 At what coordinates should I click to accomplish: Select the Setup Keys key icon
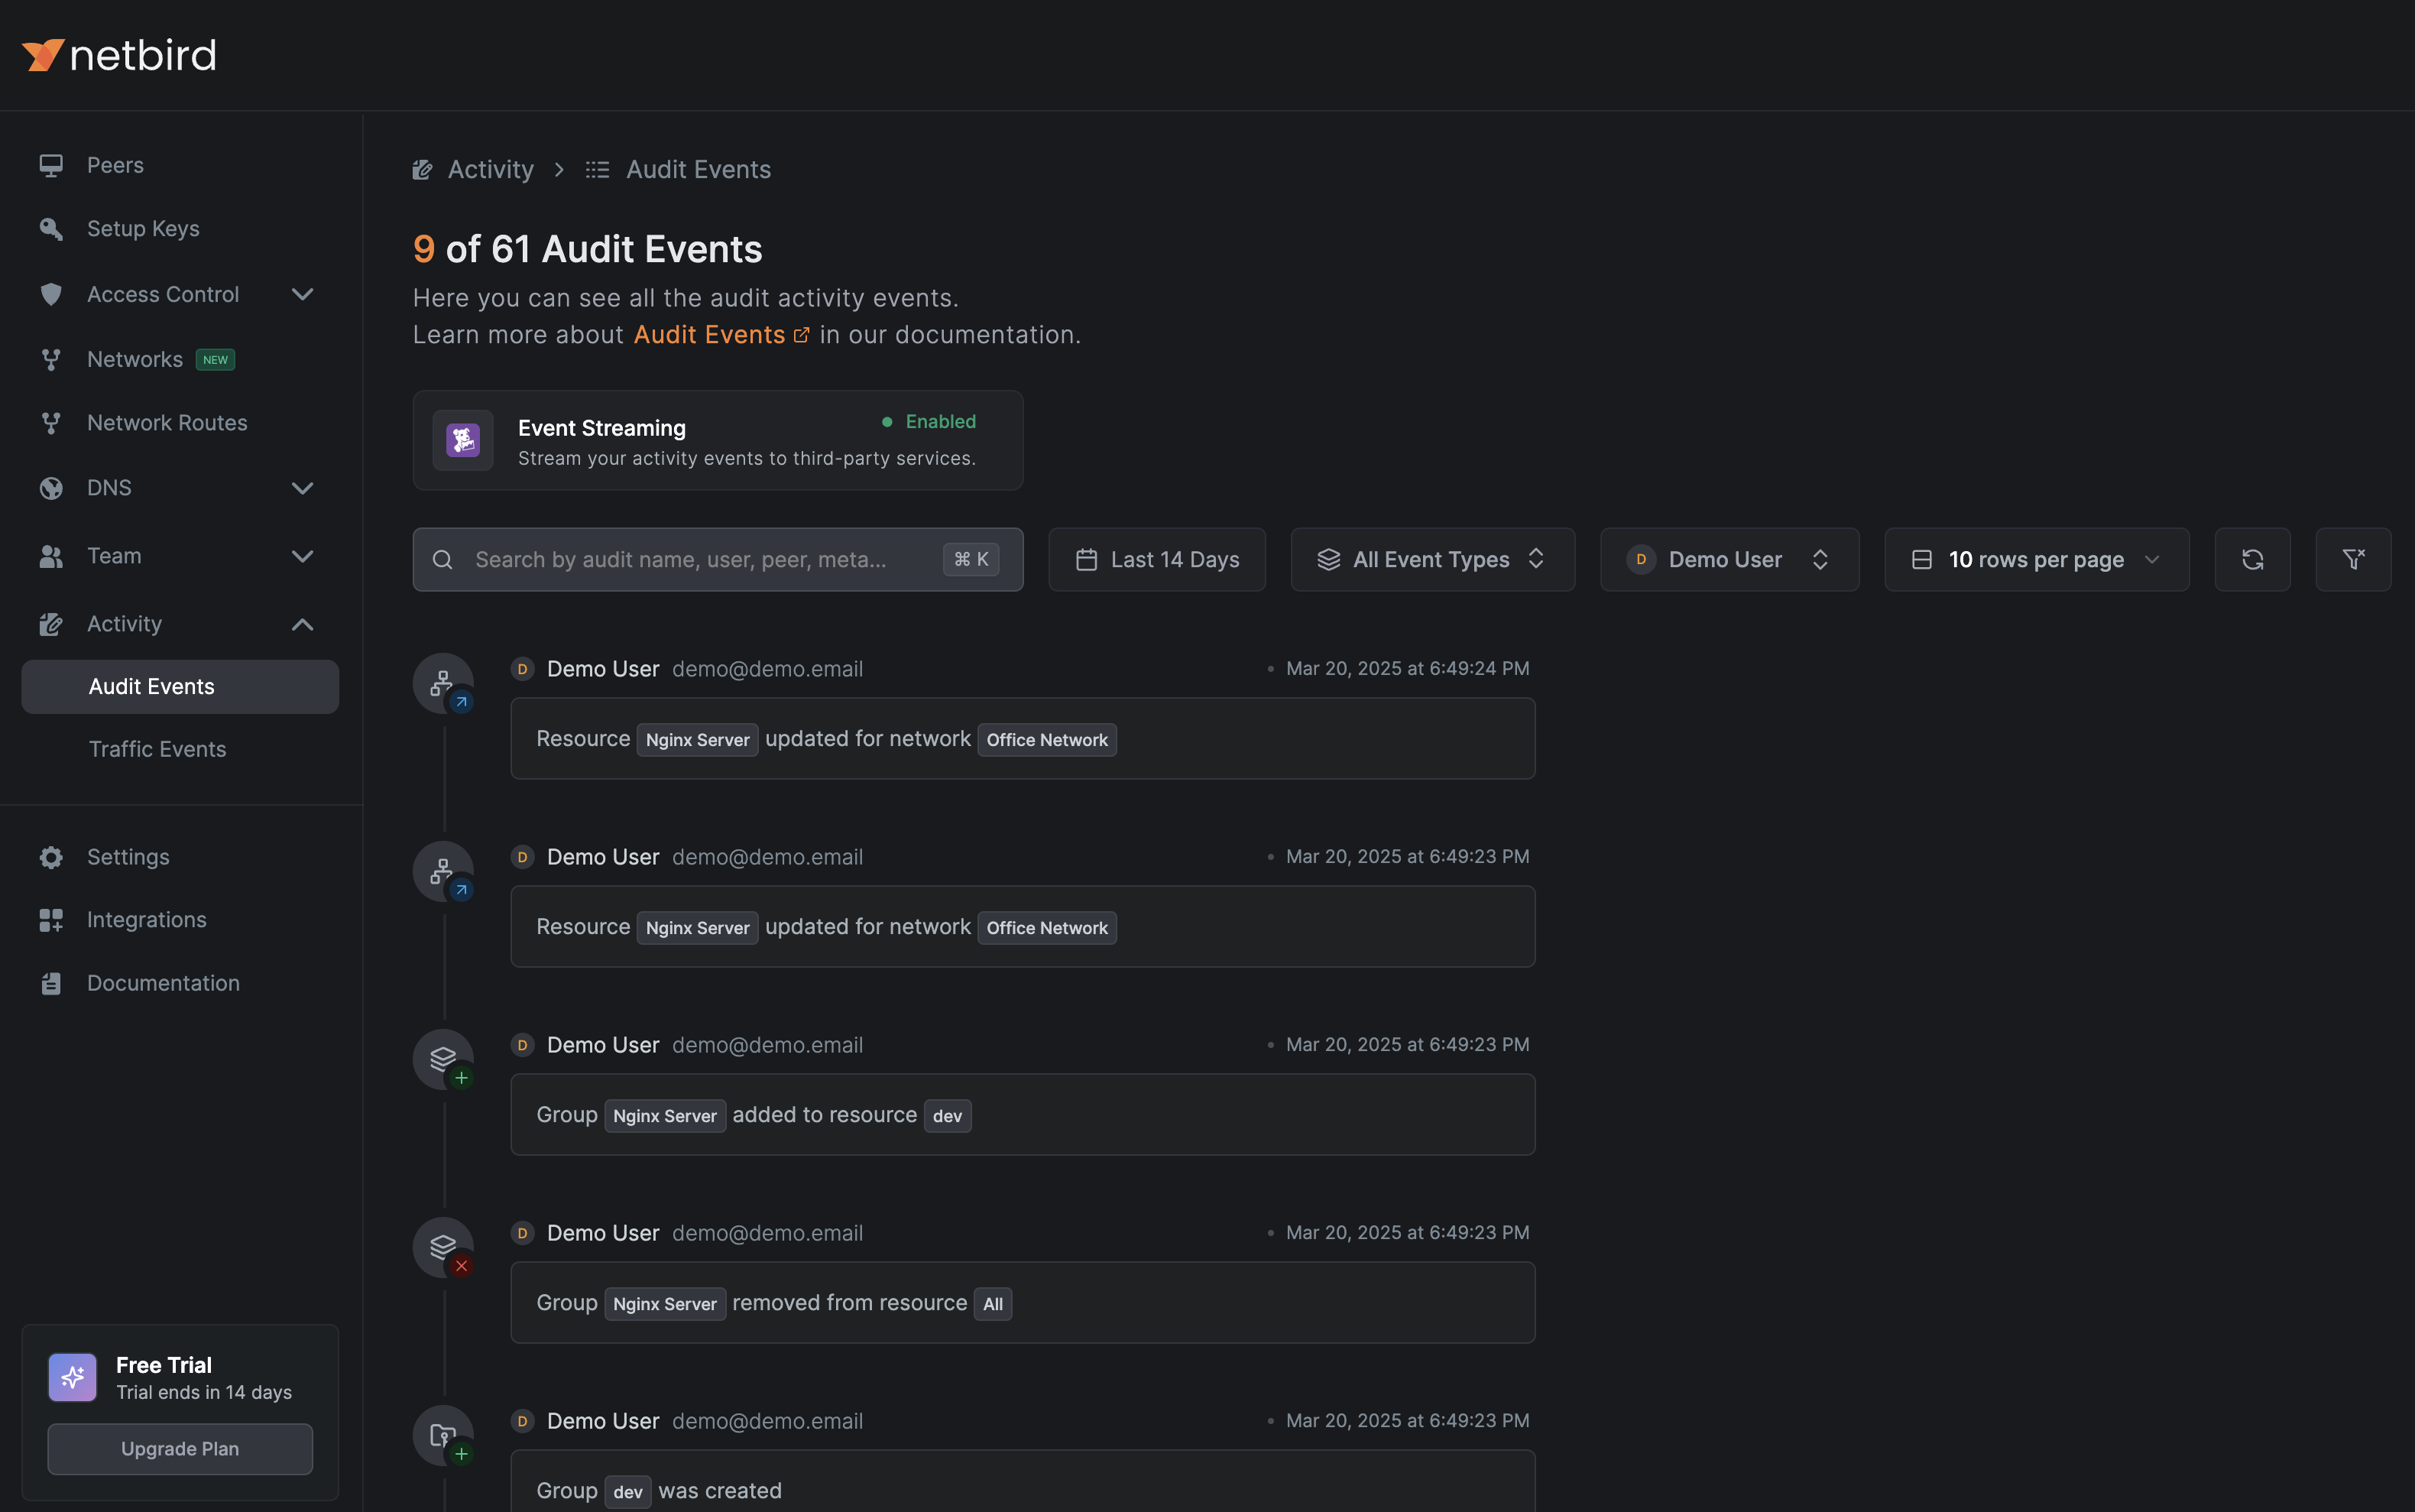[x=51, y=228]
